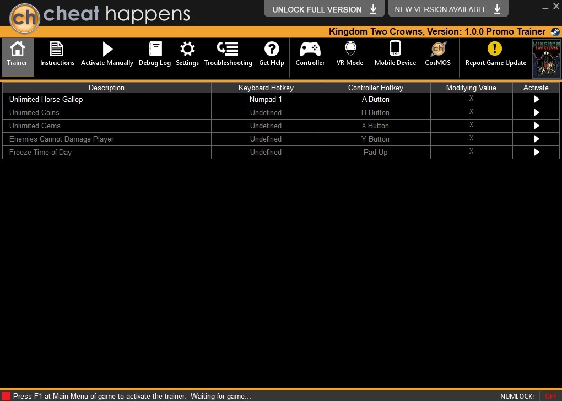Set keyboard hotkey for Freeze Time of Day
The image size is (562, 401).
tap(266, 152)
